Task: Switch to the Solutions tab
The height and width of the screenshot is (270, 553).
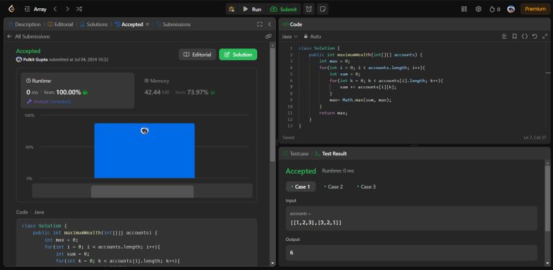Action: (x=94, y=24)
